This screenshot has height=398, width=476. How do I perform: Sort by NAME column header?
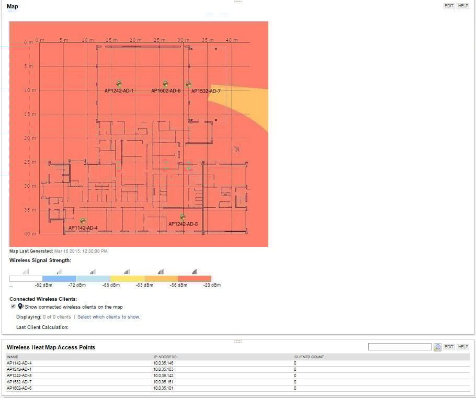click(x=13, y=357)
